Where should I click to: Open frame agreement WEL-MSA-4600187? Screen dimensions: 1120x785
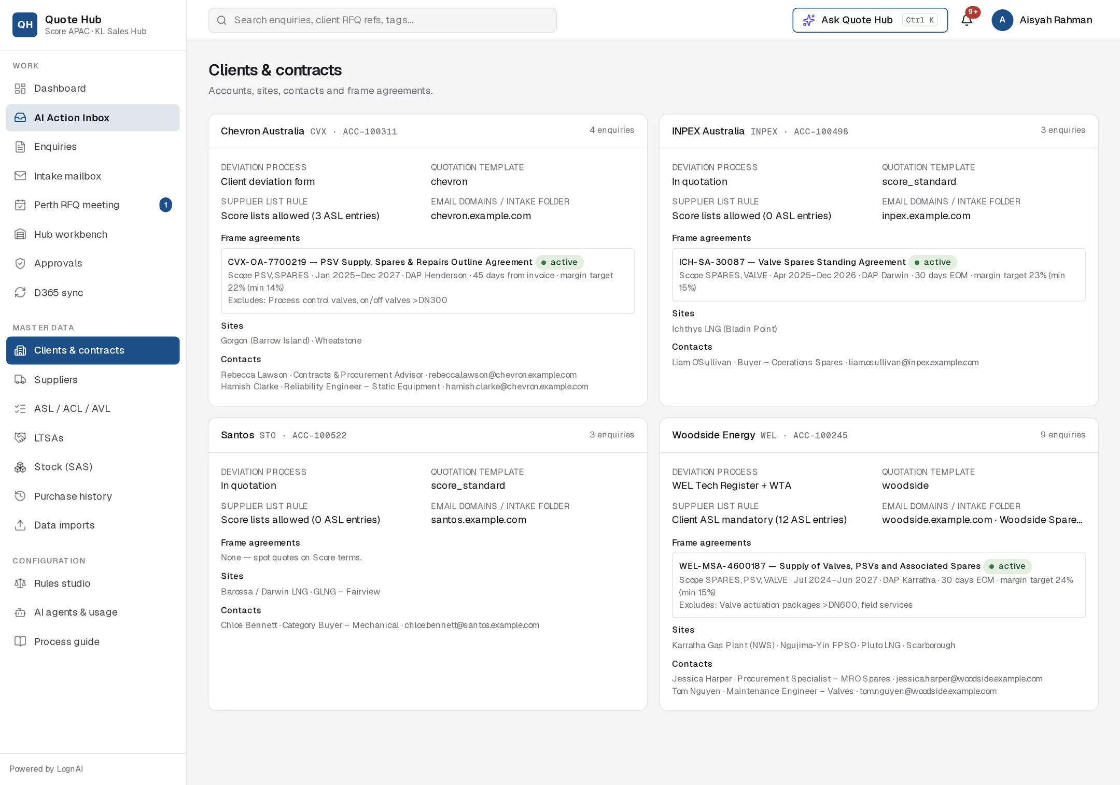879,585
